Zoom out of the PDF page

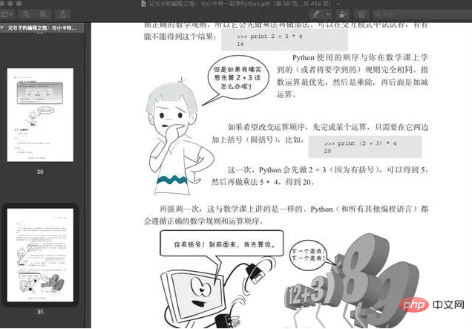[x=26, y=14]
